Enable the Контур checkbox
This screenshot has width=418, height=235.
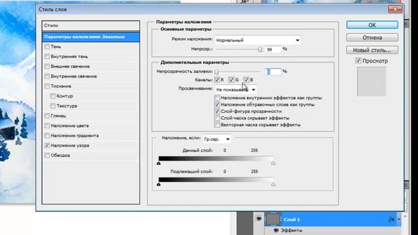tap(53, 96)
